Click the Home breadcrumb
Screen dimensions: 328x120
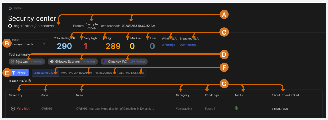point(18,8)
